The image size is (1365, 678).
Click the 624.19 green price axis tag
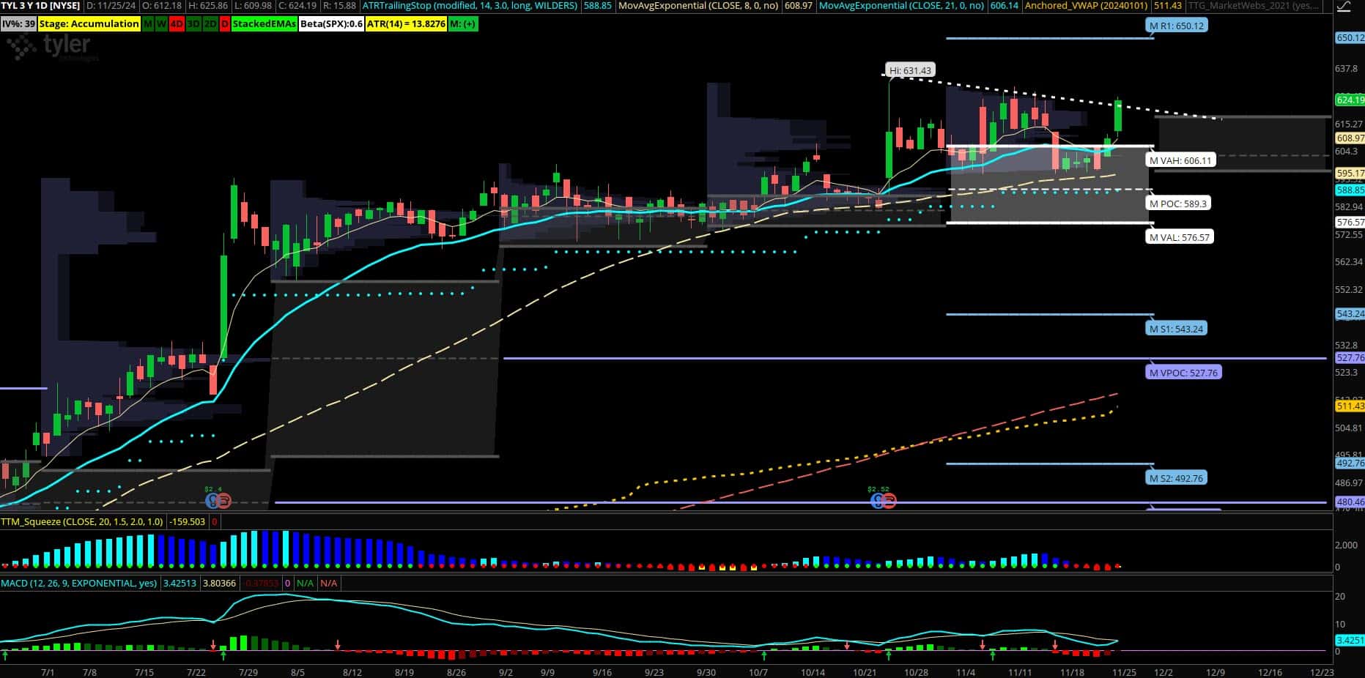pos(1350,100)
